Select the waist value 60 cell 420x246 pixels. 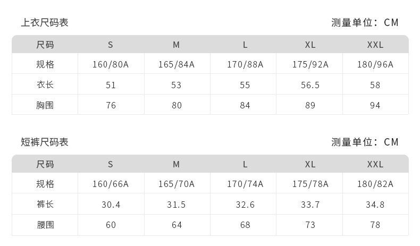111,225
